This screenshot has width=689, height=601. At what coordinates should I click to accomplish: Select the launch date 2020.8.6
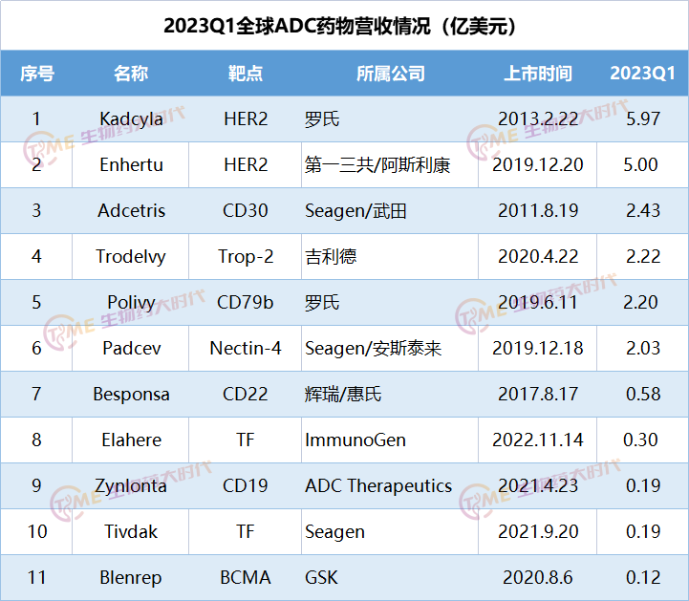(538, 577)
